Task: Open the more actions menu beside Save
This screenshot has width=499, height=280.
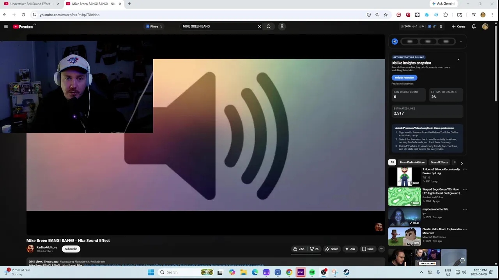Action: (382, 249)
